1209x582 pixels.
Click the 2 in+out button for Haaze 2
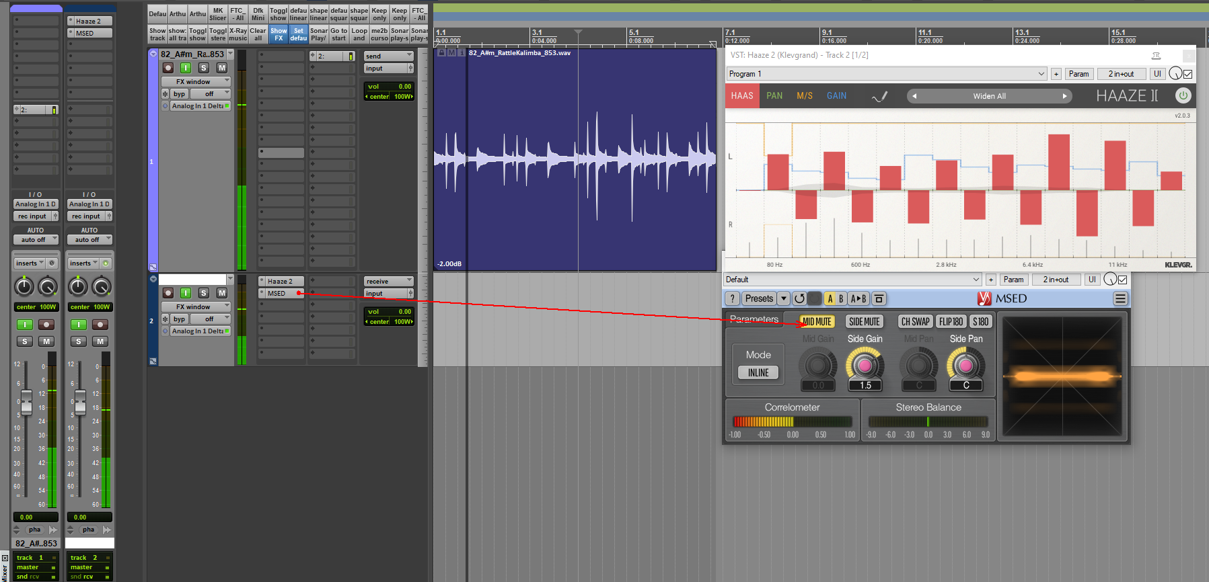pos(1121,74)
